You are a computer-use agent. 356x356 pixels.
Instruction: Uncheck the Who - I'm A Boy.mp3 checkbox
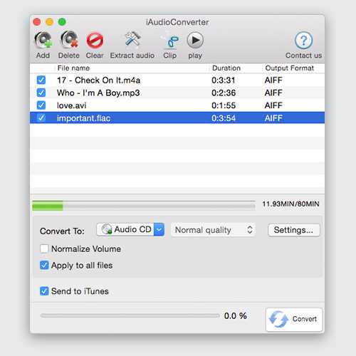41,93
